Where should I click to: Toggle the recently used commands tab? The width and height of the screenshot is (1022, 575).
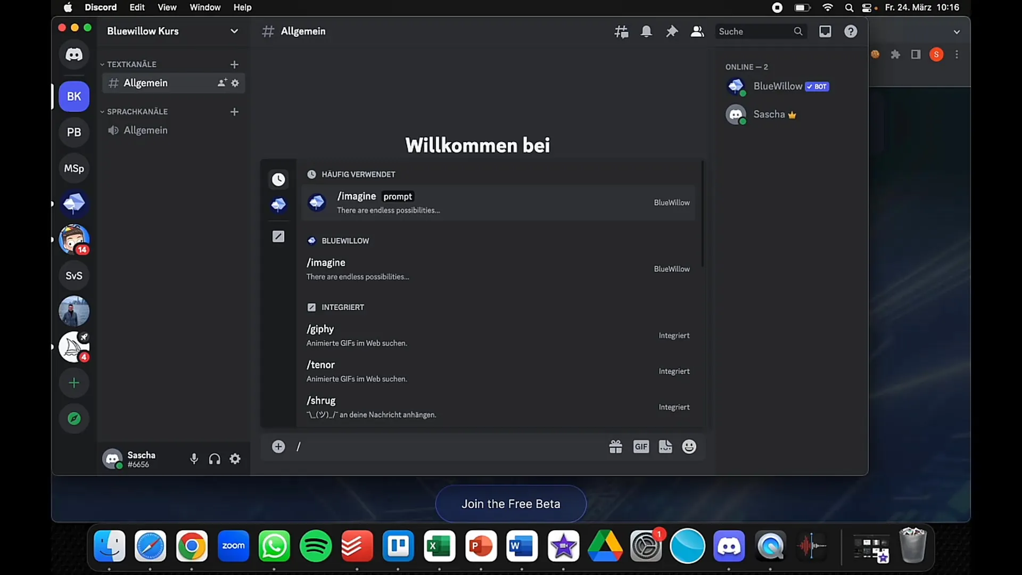tap(278, 178)
